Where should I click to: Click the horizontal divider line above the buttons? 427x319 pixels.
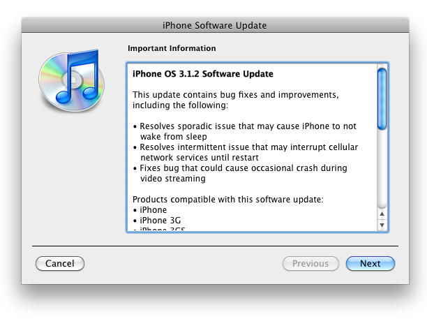[x=215, y=246]
